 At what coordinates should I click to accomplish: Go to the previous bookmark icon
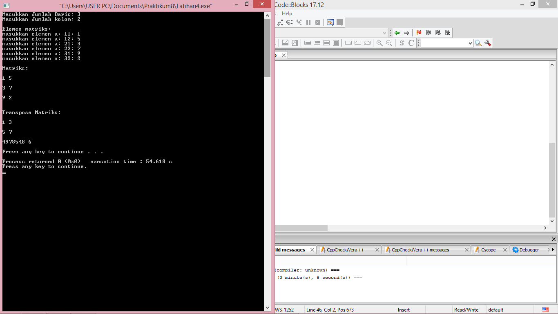coord(428,33)
